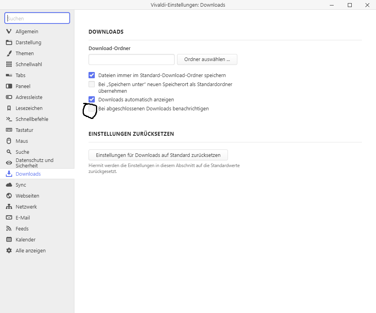Viewport: 376px width, 313px height.
Task: Click the Ordner auswählen button
Action: (x=207, y=59)
